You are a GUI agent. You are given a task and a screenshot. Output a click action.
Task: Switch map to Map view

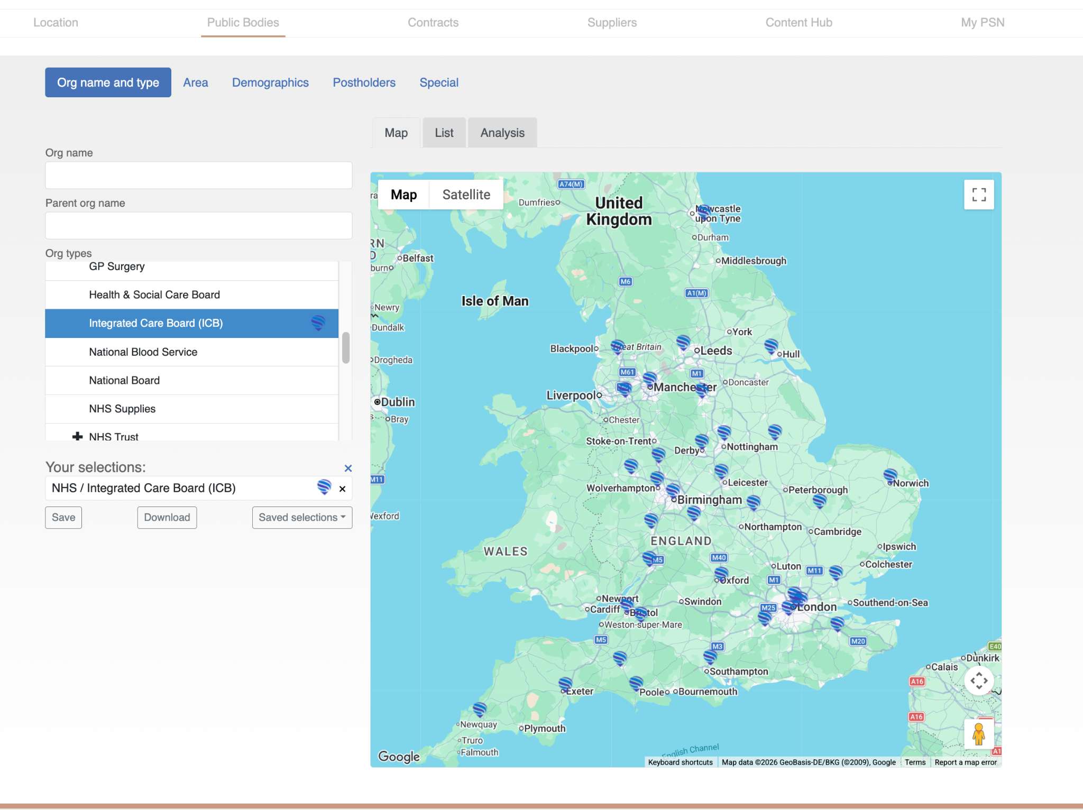coord(403,195)
